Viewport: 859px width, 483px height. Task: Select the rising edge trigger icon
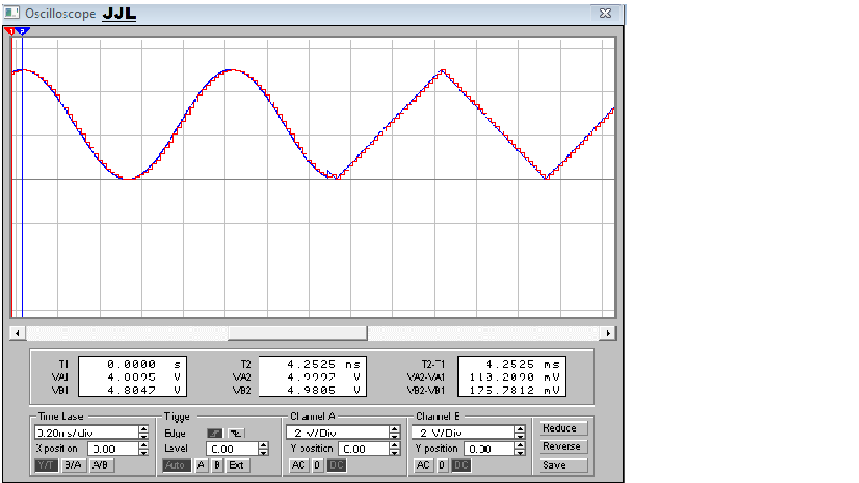(215, 433)
